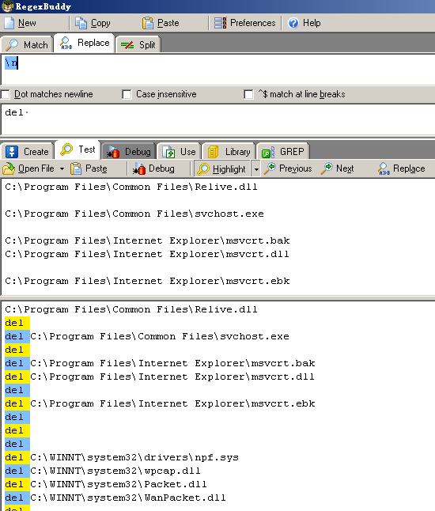Click the Help button label
The height and width of the screenshot is (511, 435).
(312, 23)
